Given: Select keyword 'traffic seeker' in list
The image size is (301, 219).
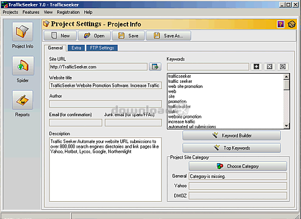Looking at the screenshot, I should 180,81.
